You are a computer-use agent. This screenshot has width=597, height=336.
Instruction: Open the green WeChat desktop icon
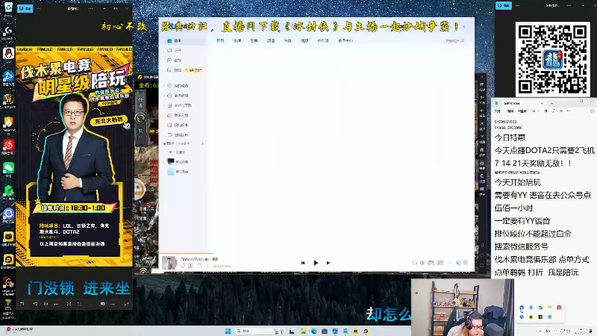(x=8, y=169)
